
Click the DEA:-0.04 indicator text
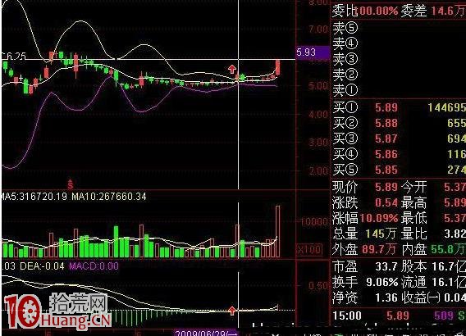pyautogui.click(x=42, y=266)
